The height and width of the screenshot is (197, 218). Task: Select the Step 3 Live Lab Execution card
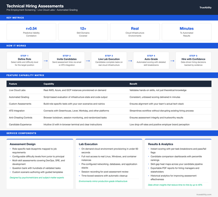coord(109,61)
